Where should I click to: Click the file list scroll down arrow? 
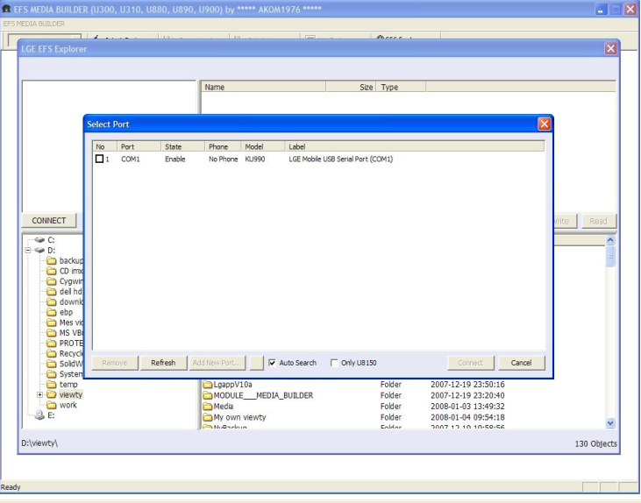pyautogui.click(x=610, y=423)
